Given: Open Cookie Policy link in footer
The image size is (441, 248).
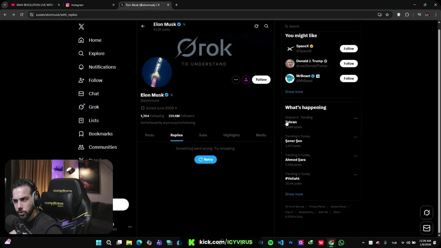Looking at the screenshot, I should click(x=338, y=207).
